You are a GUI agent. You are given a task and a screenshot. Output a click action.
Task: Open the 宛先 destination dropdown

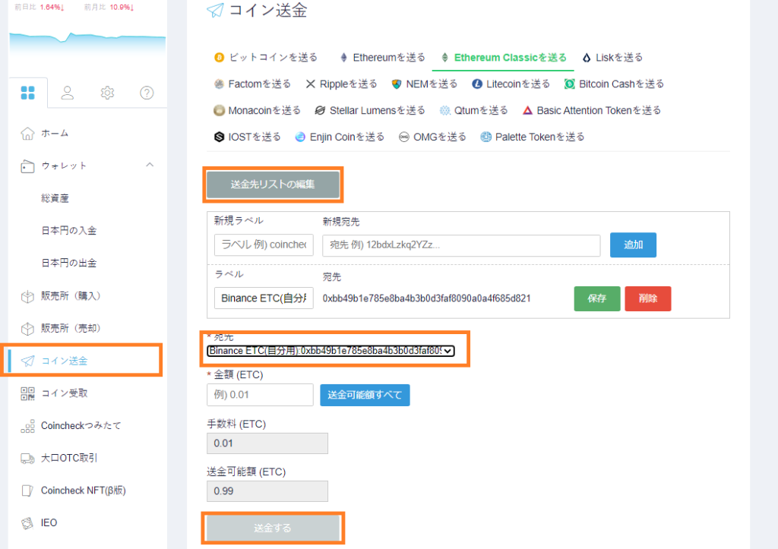(330, 351)
